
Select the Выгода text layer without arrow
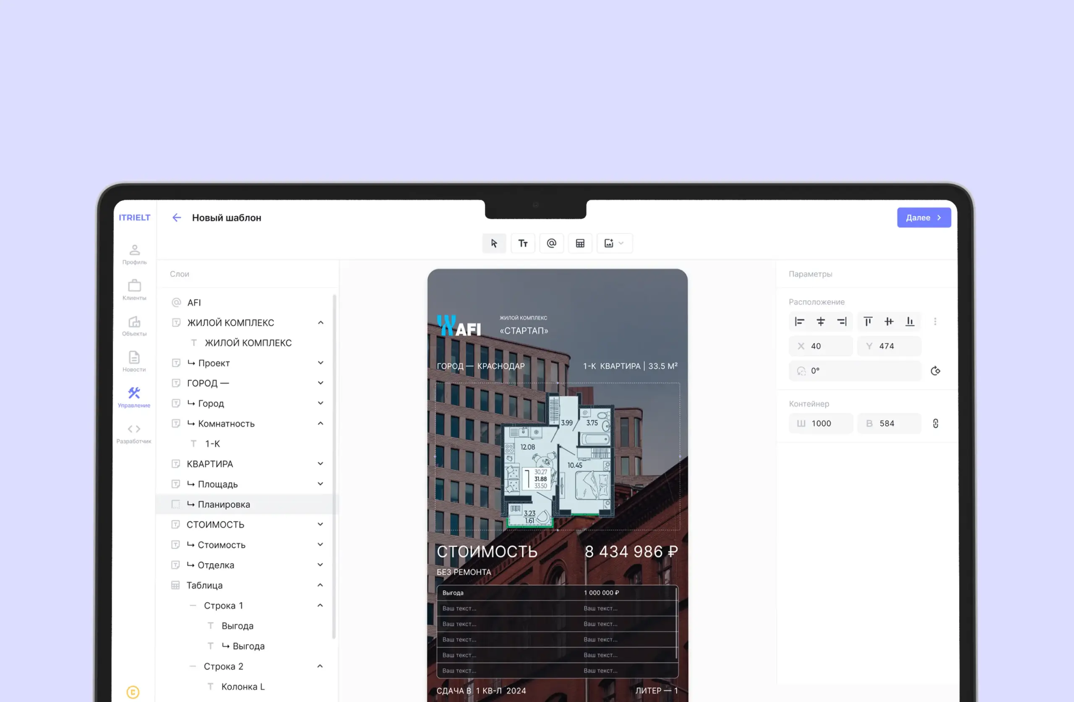click(247, 626)
